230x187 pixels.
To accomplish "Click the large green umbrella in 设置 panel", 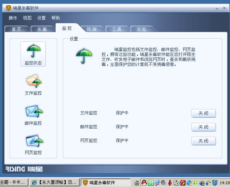I will [x=84, y=56].
